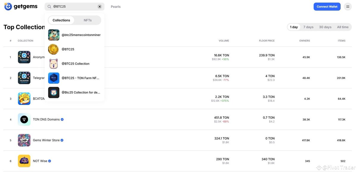The height and width of the screenshot is (172, 357).
Task: Click the 324.1 TON volume value
Action: (x=222, y=138)
